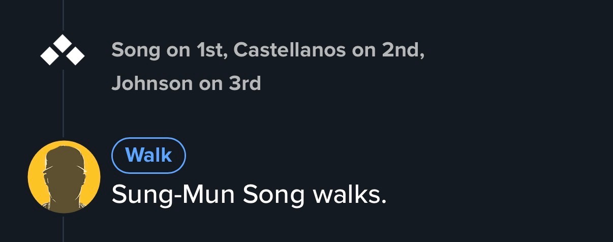Click the bases-loaded diamond icon
Screen dimensions: 613x242
click(x=63, y=51)
